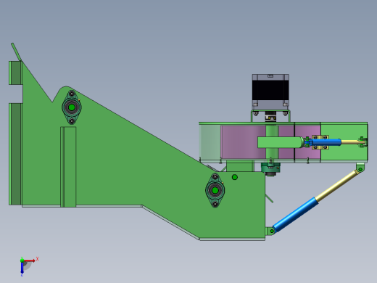Select the thin angled rod at top-left

tap(16, 52)
